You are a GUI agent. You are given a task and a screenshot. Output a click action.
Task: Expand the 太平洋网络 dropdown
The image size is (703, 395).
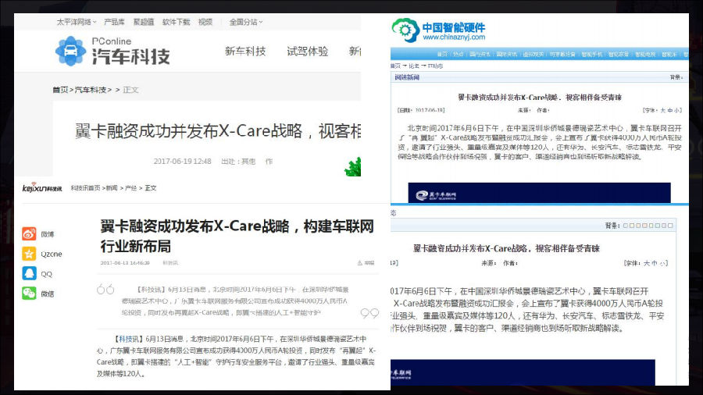[x=76, y=22]
